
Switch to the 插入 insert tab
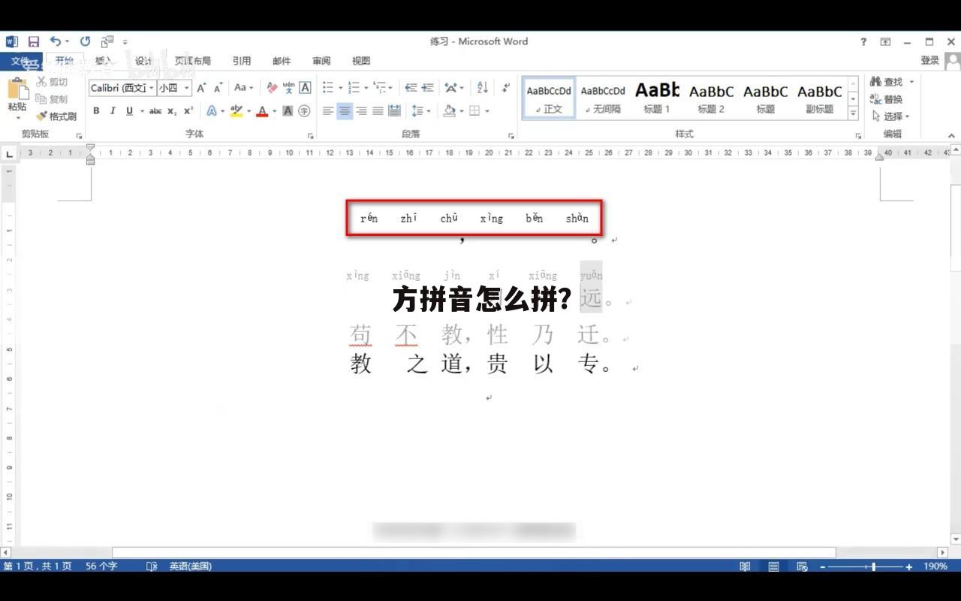click(104, 62)
